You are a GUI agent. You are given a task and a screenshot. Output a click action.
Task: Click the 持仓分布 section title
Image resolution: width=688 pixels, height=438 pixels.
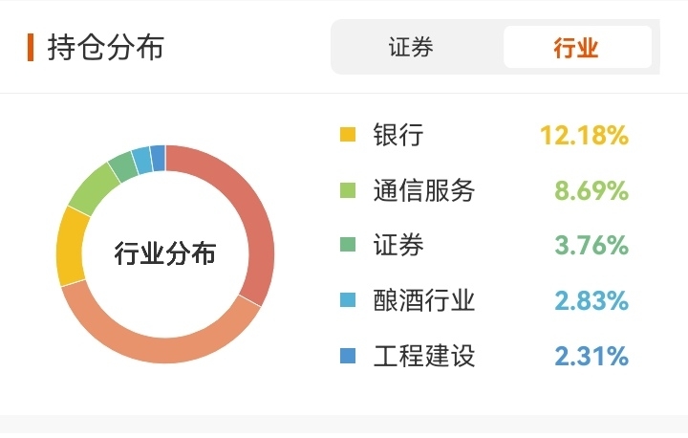coord(106,47)
